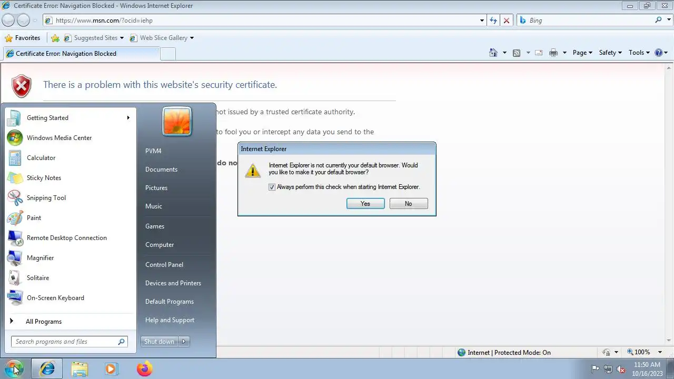Select Certificate Error tab
674x379 pixels.
81,54
